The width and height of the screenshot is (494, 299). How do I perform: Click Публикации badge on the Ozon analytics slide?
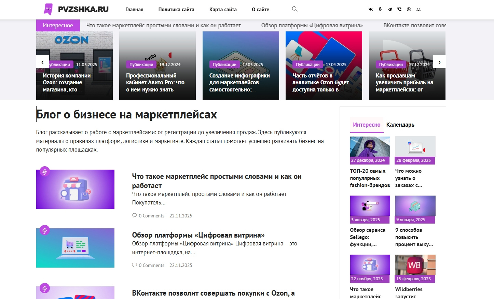coord(308,65)
